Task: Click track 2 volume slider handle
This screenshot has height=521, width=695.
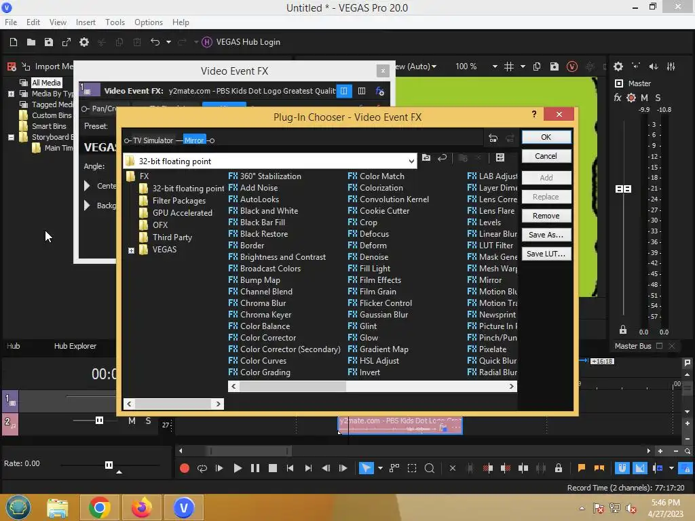Action: tap(99, 421)
